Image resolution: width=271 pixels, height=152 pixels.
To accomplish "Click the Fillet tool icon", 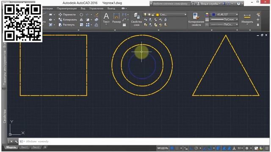I will tap(88, 20).
